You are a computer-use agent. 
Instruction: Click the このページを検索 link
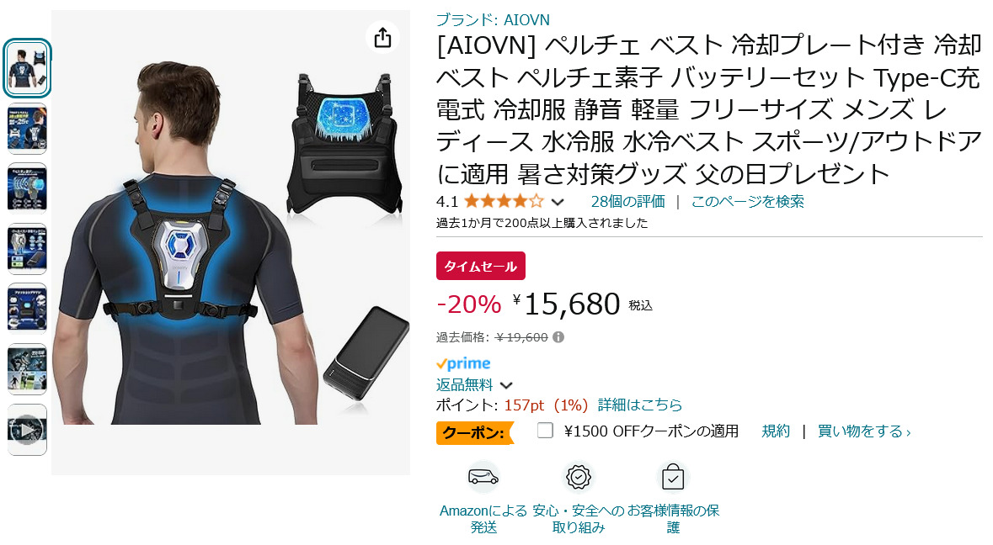coord(747,202)
